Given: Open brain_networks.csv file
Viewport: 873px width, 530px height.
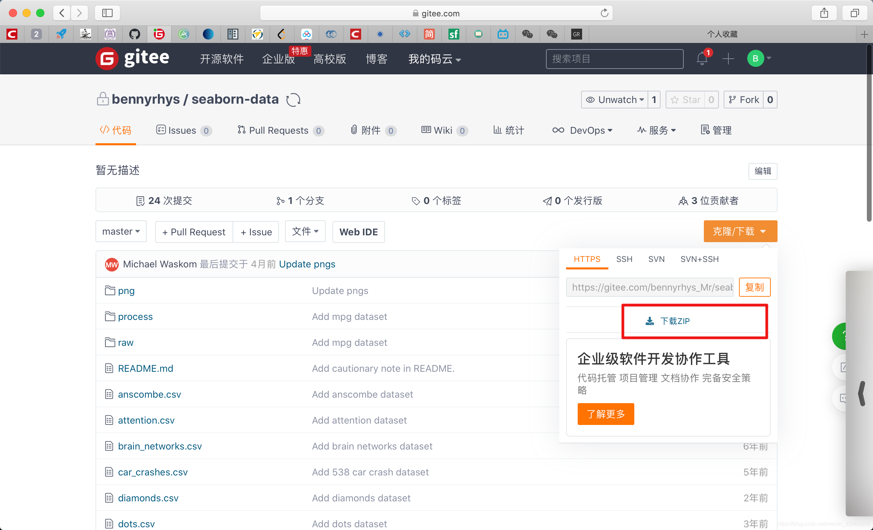Looking at the screenshot, I should tap(160, 446).
